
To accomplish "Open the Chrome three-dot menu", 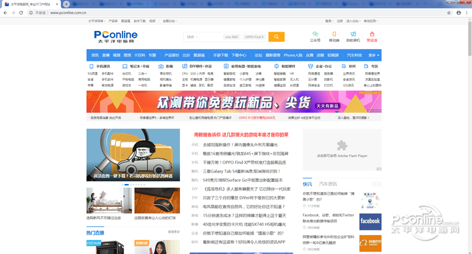I will 467,13.
